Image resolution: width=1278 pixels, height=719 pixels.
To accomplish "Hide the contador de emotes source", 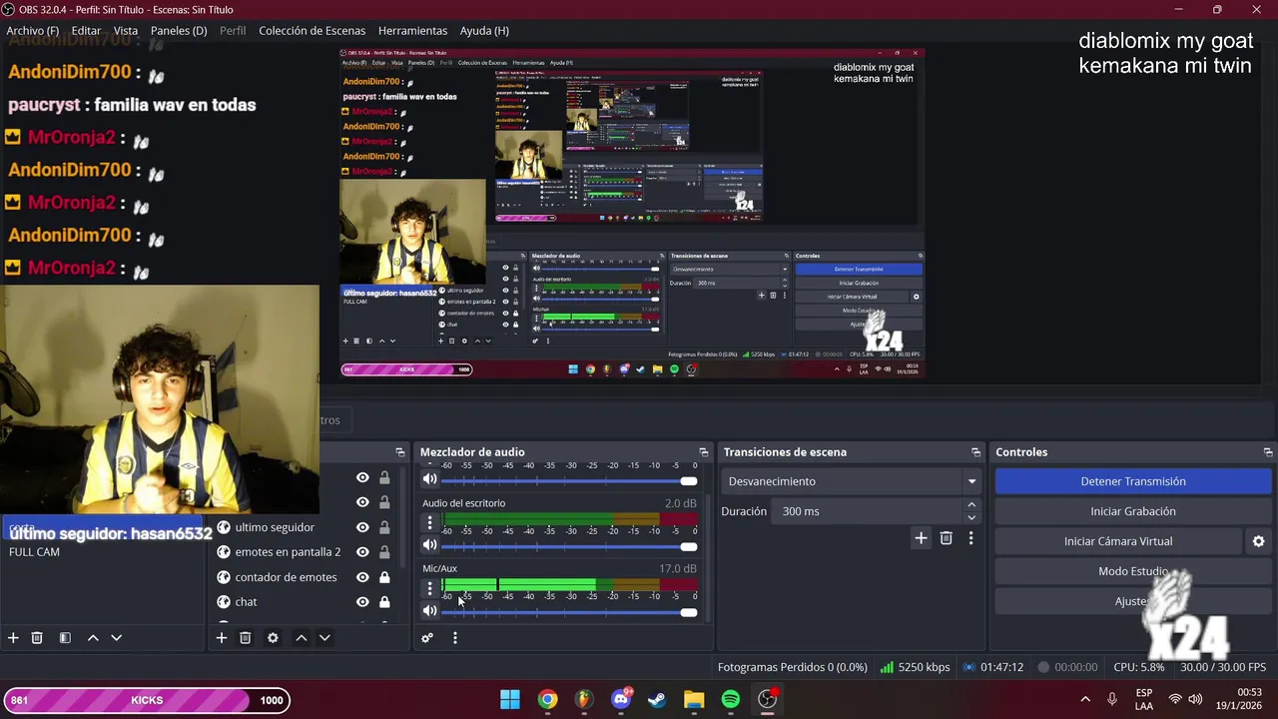I will click(x=362, y=577).
